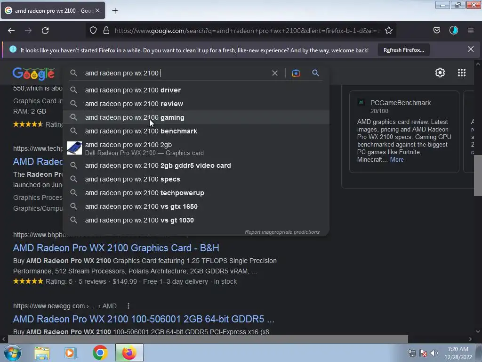This screenshot has width=482, height=362.
Task: Open the Action Center flag icon
Action: [x=423, y=353]
